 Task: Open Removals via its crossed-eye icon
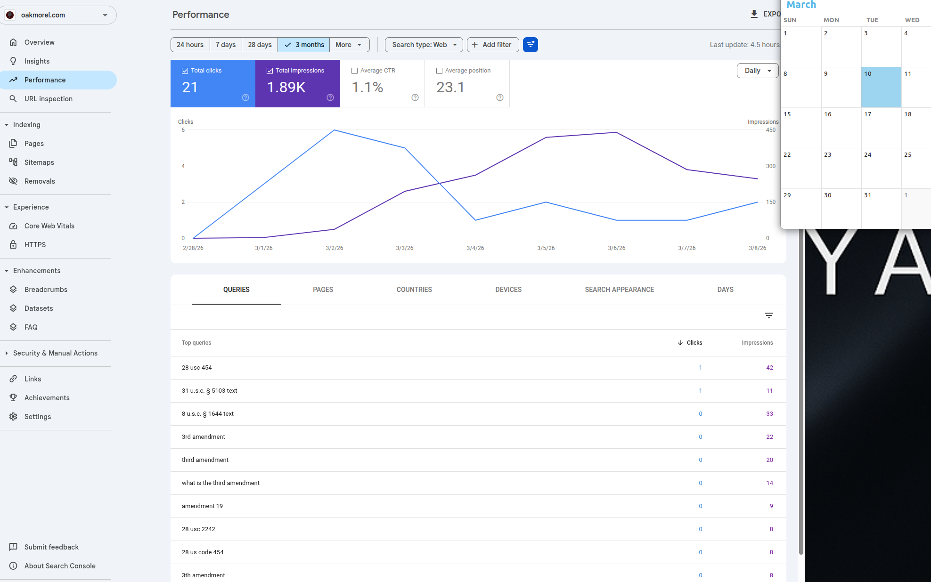13,181
